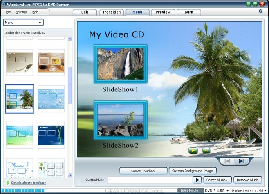
Task: Select the dark blue bamboo menu template
Action: click(x=51, y=135)
